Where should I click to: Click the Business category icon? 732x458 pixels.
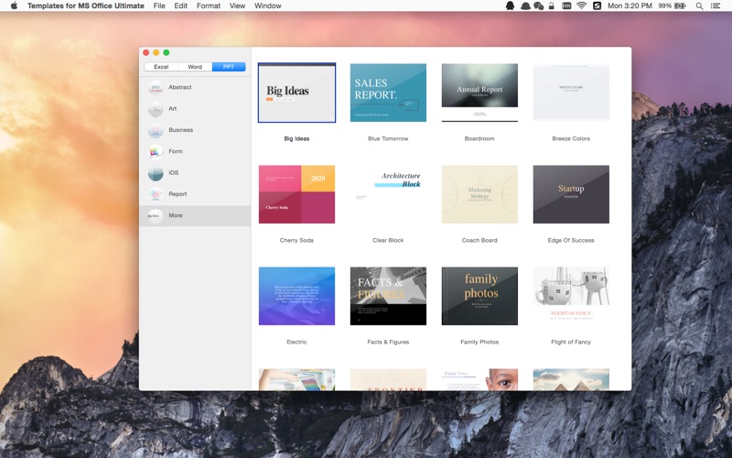pyautogui.click(x=156, y=130)
